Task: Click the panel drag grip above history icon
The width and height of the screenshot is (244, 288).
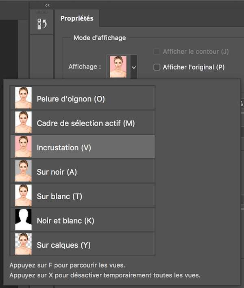Action: click(x=42, y=13)
